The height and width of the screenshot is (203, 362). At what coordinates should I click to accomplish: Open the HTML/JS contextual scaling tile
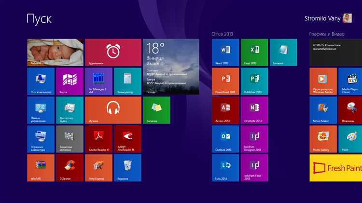click(x=335, y=53)
